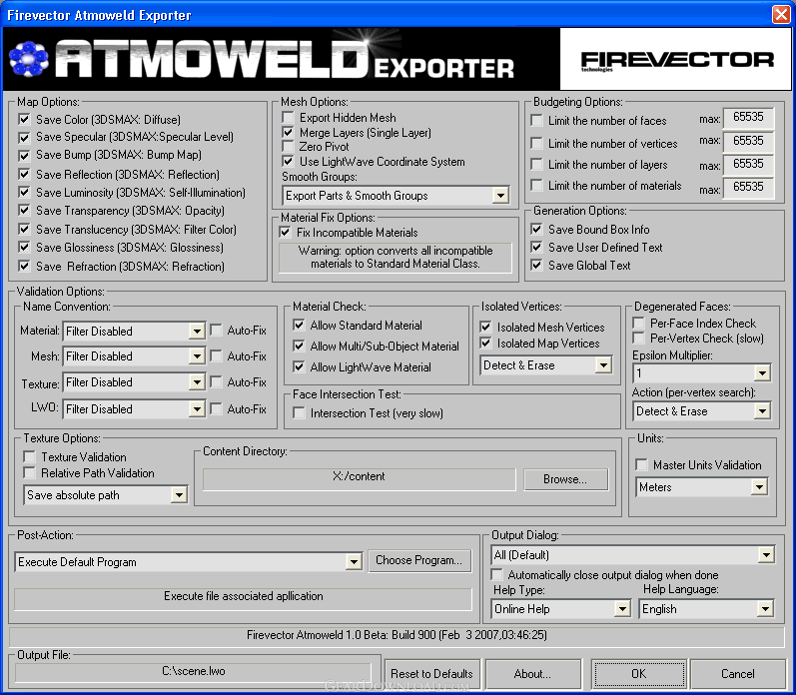Enable Limit the number of materials
The width and height of the screenshot is (796, 695).
(536, 186)
